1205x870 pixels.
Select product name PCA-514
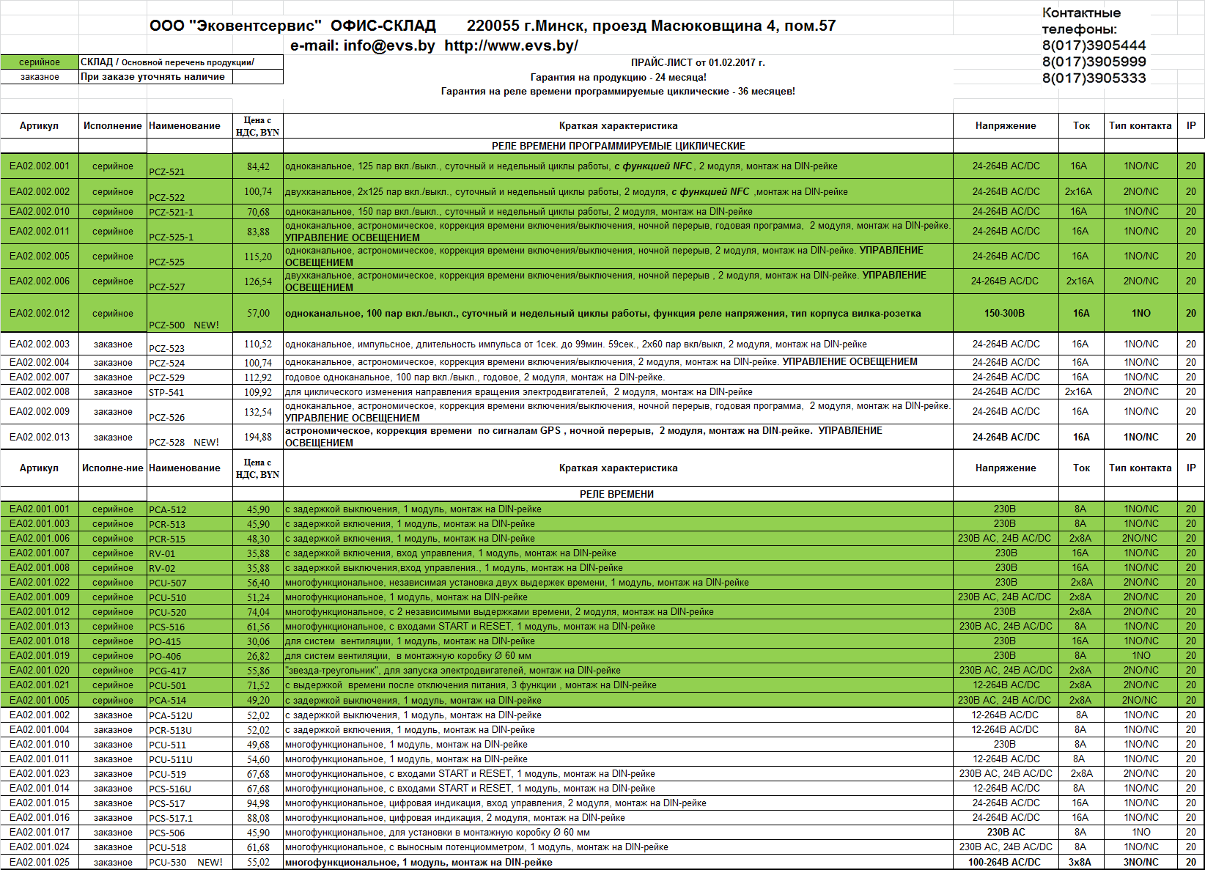pos(167,700)
